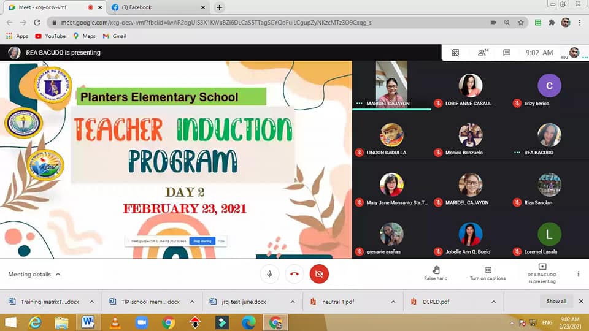Open the chat messages icon
The image size is (589, 331).
(x=507, y=53)
